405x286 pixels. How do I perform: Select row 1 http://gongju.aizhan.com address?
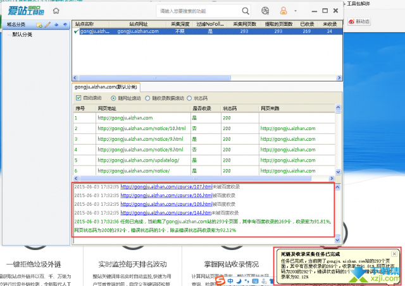click(143, 118)
